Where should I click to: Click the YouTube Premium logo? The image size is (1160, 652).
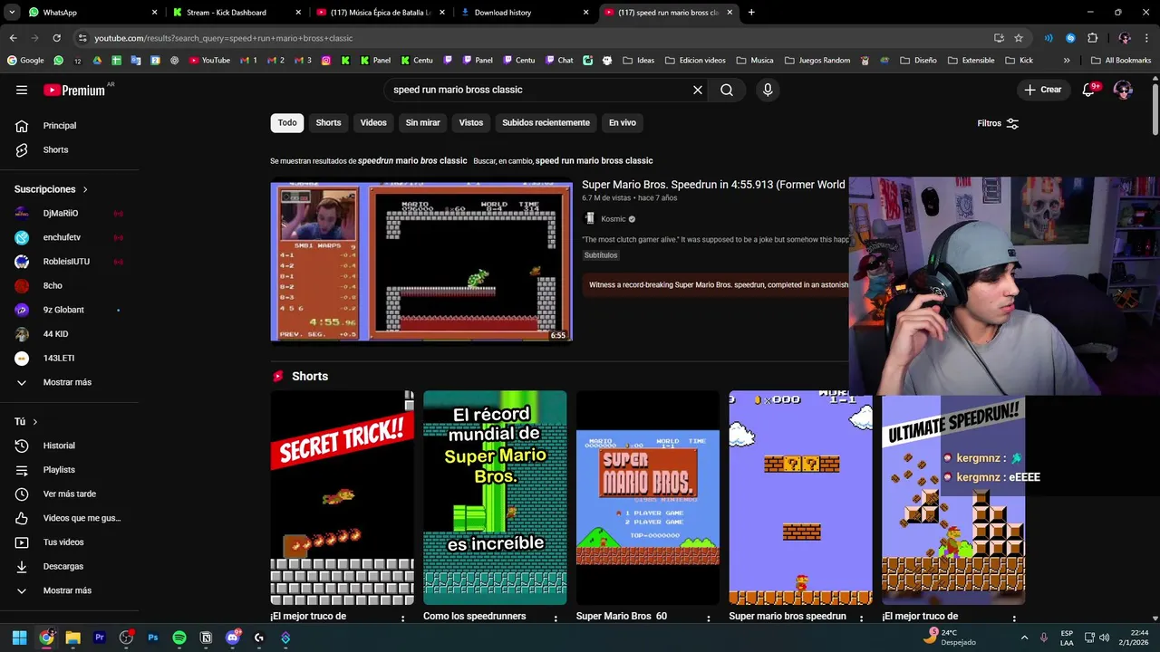click(74, 90)
